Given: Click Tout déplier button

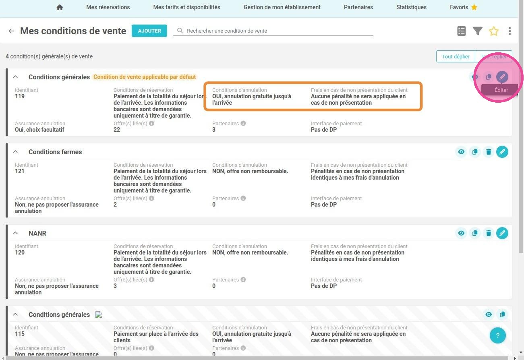Looking at the screenshot, I should (x=456, y=56).
